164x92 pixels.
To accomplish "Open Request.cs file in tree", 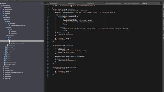I will pyautogui.click(x=14, y=31).
